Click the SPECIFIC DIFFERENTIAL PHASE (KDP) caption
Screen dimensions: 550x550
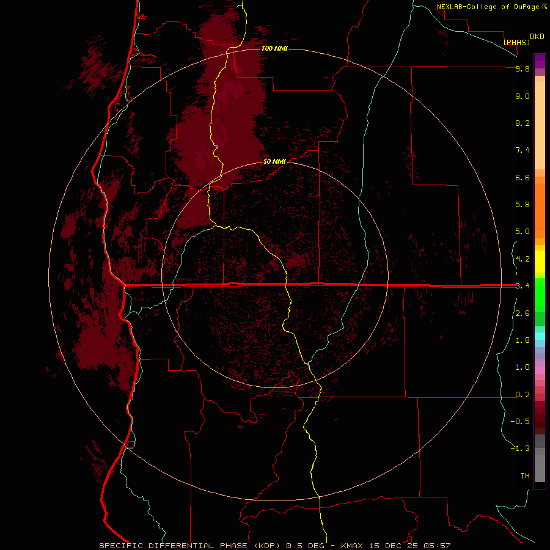(189, 546)
